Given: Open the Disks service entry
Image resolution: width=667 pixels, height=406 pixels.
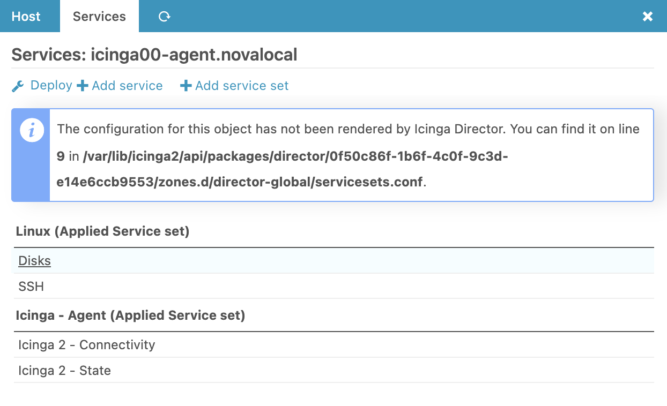Looking at the screenshot, I should click(34, 261).
